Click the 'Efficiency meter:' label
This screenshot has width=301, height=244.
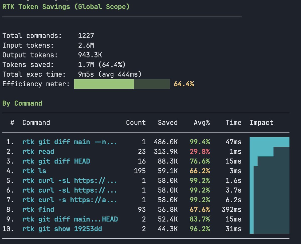[36, 84]
